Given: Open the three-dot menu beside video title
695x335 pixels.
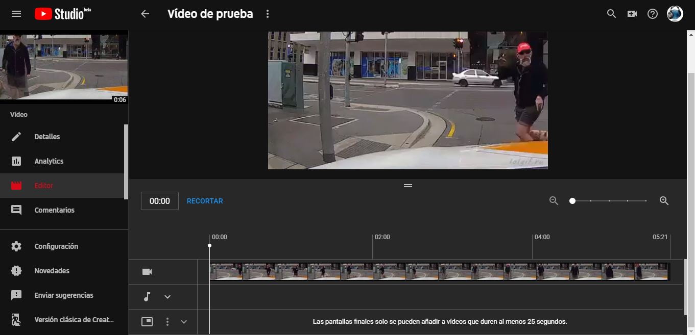Looking at the screenshot, I should pos(268,14).
